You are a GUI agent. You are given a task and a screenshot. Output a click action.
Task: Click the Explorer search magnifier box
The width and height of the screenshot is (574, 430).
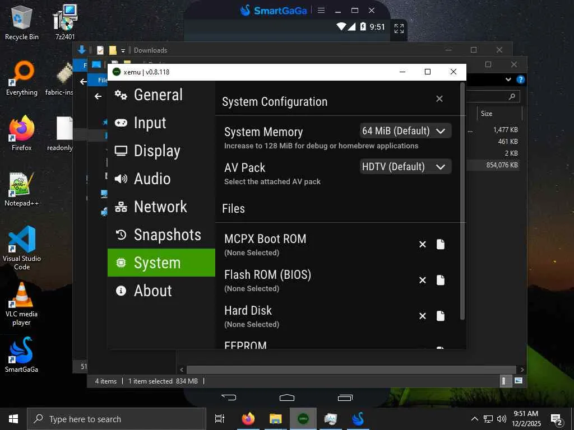(512, 96)
